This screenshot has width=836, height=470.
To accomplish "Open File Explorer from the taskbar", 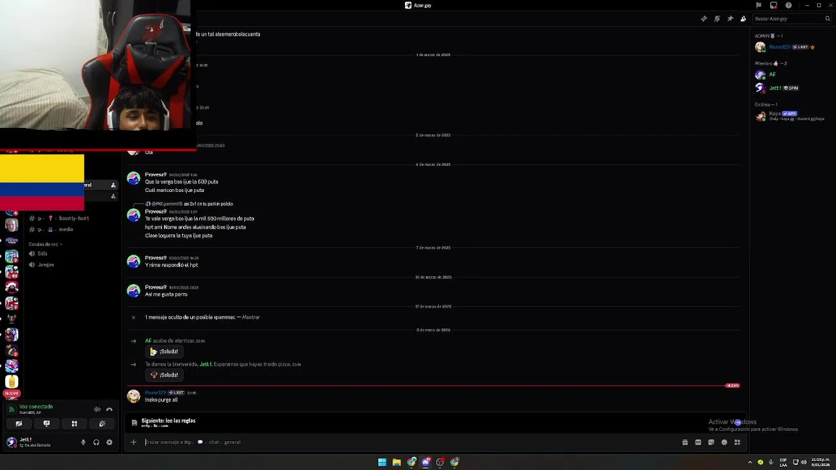I will (x=396, y=462).
